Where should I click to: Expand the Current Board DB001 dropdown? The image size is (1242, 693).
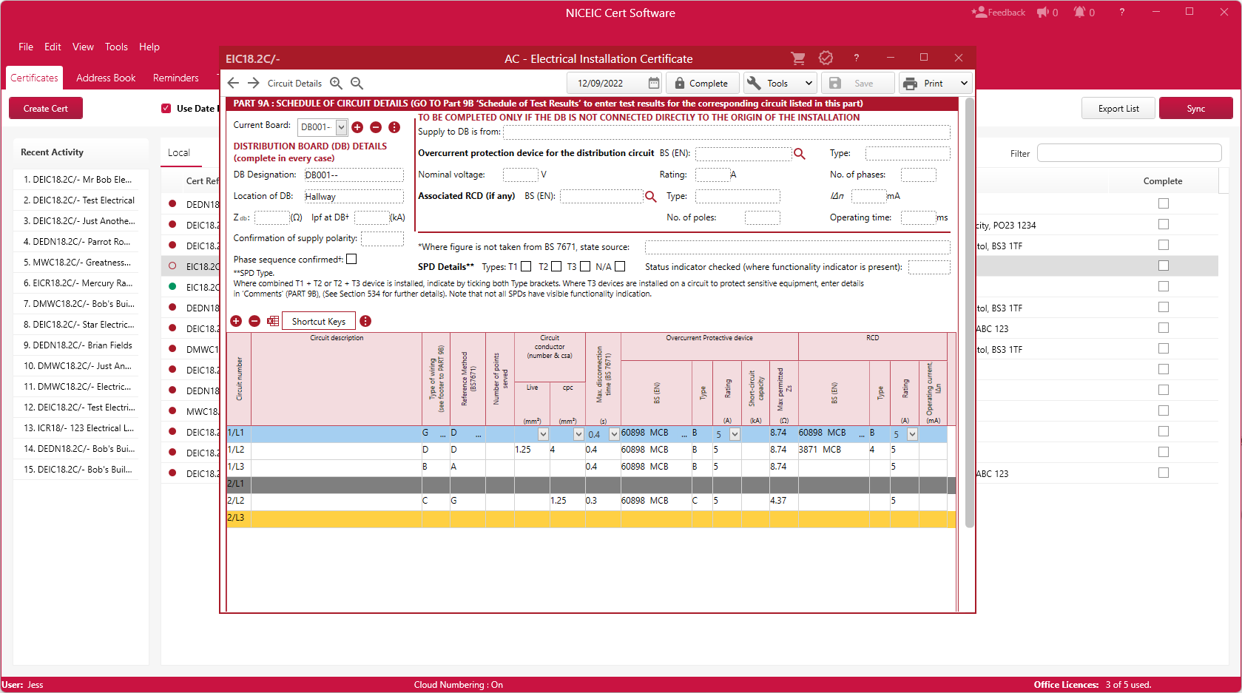click(x=341, y=127)
